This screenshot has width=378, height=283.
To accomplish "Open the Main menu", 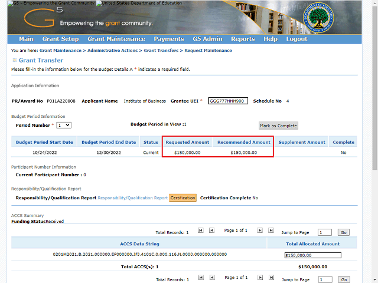I will pos(26,39).
